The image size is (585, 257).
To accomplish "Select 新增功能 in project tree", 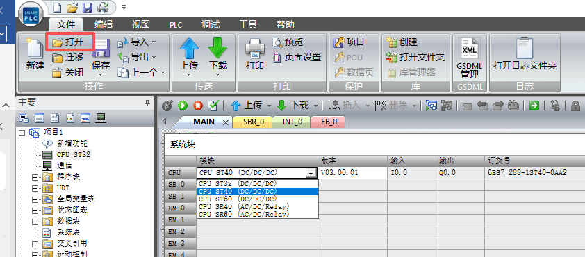I will coord(72,143).
